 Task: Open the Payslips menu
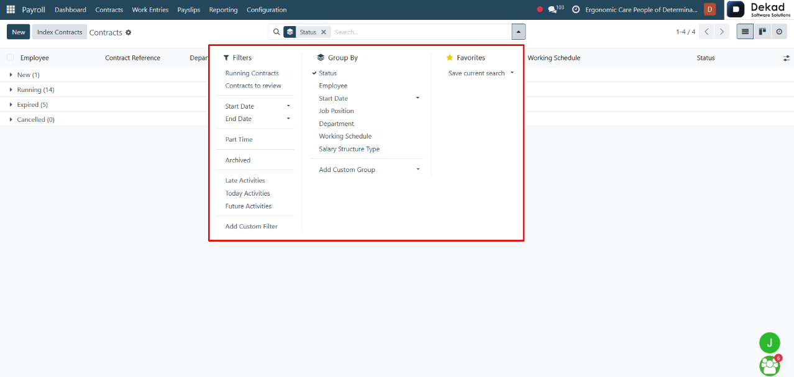[x=189, y=10]
